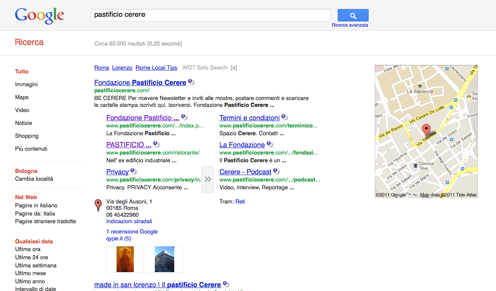Image resolution: width=496 pixels, height=291 pixels.
Task: Filter results by Ultima ora
Action: pyautogui.click(x=28, y=249)
